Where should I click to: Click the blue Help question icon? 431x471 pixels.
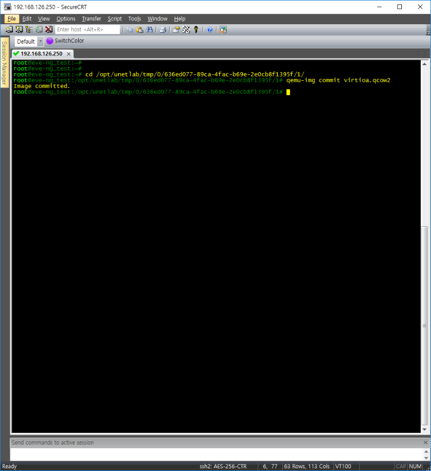(210, 30)
